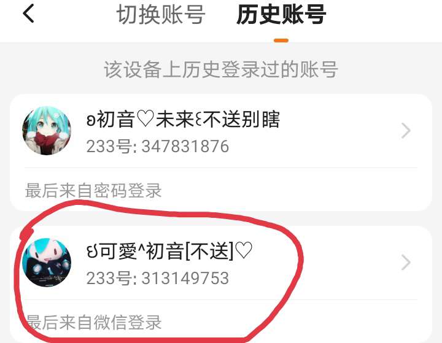Click the 最后来自密码登录 label
This screenshot has height=343, width=442.
click(93, 191)
